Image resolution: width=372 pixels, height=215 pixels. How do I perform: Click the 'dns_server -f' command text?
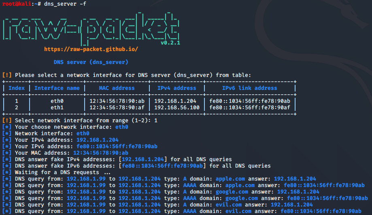[65, 4]
